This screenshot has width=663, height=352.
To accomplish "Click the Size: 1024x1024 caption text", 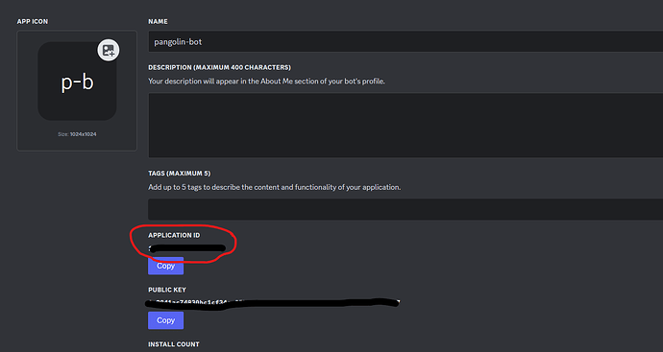I will [x=77, y=134].
